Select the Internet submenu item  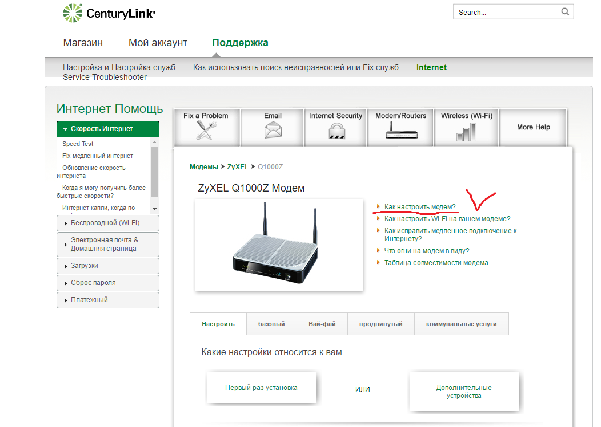click(x=431, y=67)
